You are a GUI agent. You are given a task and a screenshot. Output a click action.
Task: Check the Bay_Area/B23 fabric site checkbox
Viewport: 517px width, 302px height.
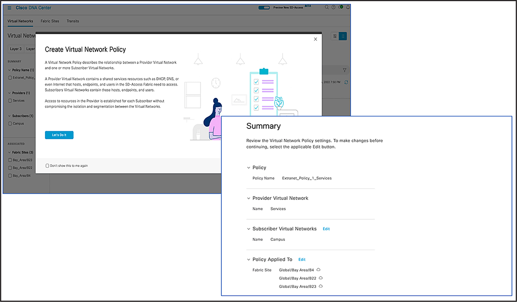point(10,160)
